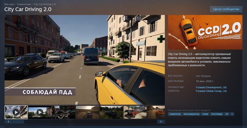Open the orange car screenshot thumbnail
Screen dimensions: 247x128
coord(156,112)
